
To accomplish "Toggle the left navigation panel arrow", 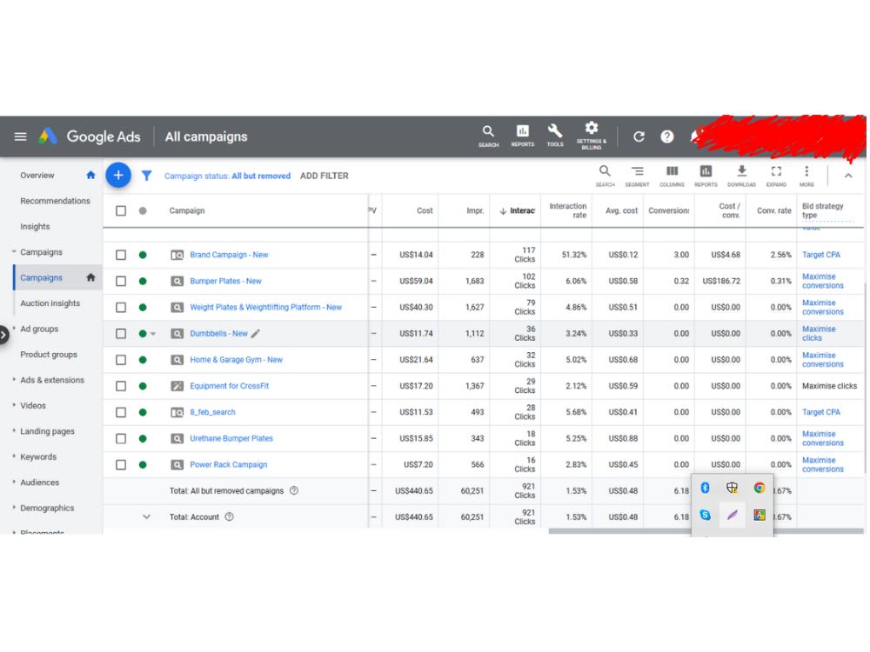I will click(3, 335).
